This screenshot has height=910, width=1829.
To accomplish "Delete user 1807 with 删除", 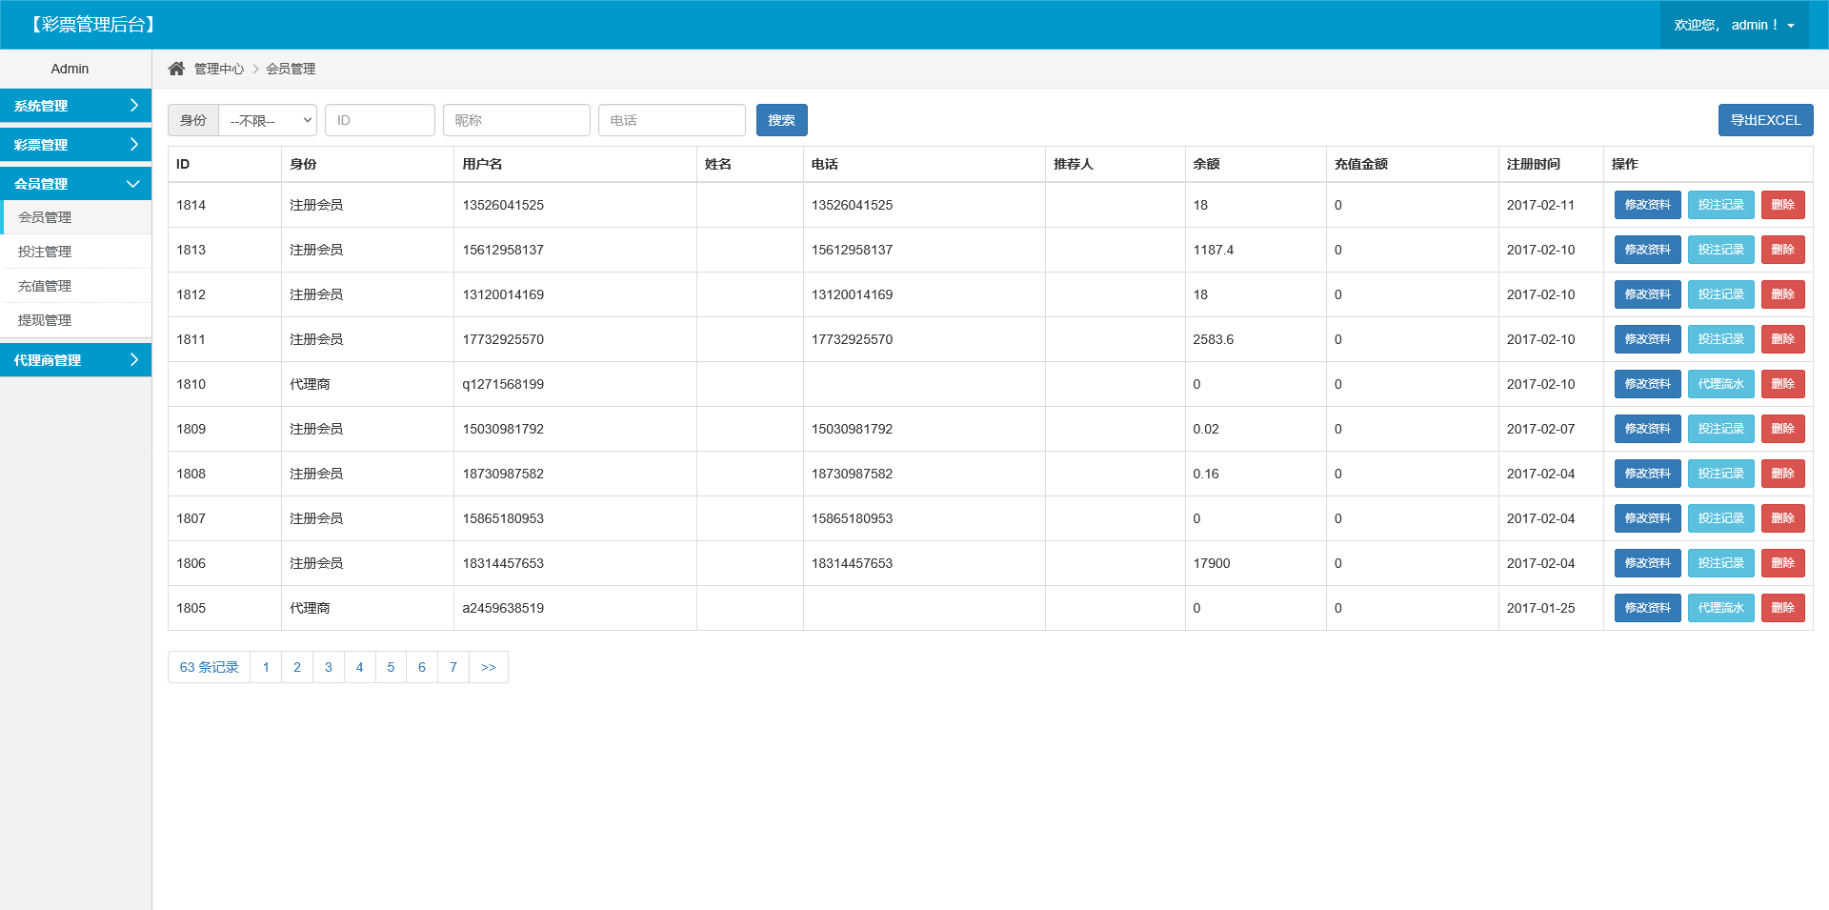I will 1782,518.
